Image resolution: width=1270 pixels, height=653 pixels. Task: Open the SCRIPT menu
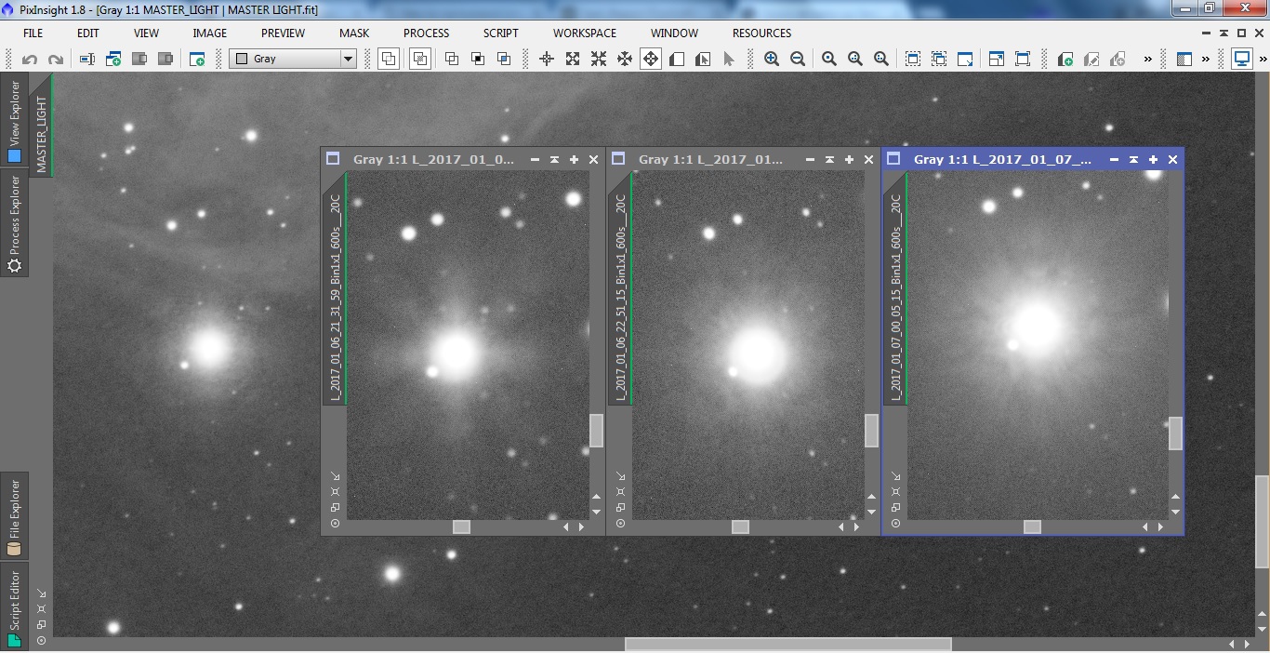coord(501,33)
